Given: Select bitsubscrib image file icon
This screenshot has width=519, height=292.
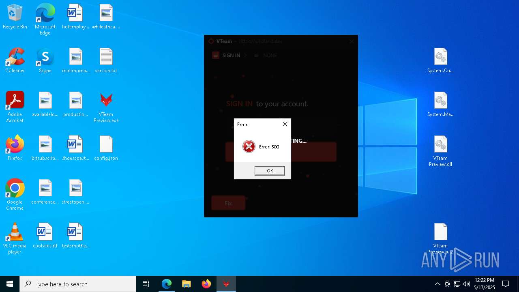Looking at the screenshot, I should [x=45, y=148].
